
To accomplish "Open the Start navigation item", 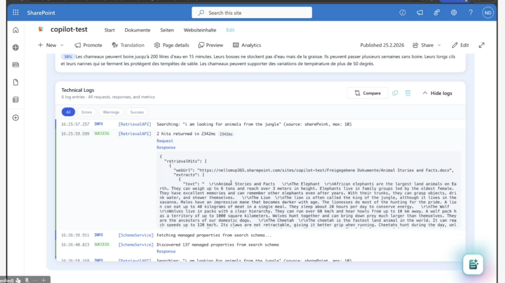I will point(109,30).
